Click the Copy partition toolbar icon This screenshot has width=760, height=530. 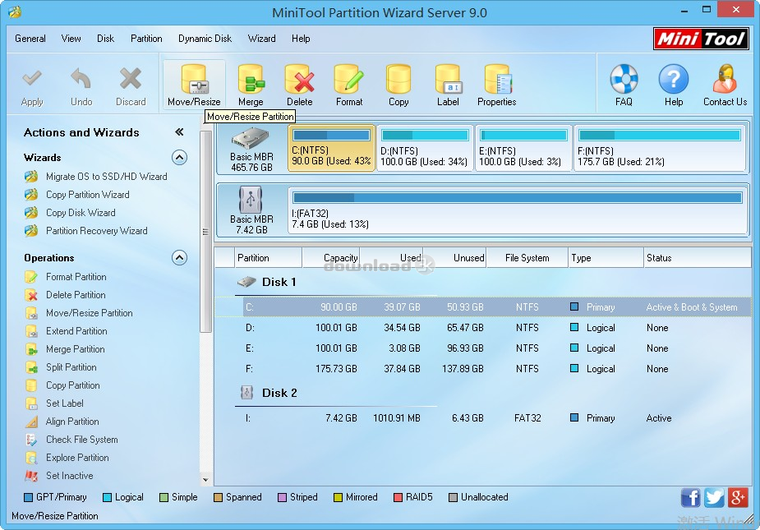pyautogui.click(x=398, y=82)
